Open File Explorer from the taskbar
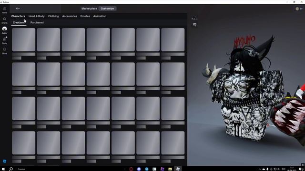Screen dimensions: 305x171 click(x=170, y=169)
